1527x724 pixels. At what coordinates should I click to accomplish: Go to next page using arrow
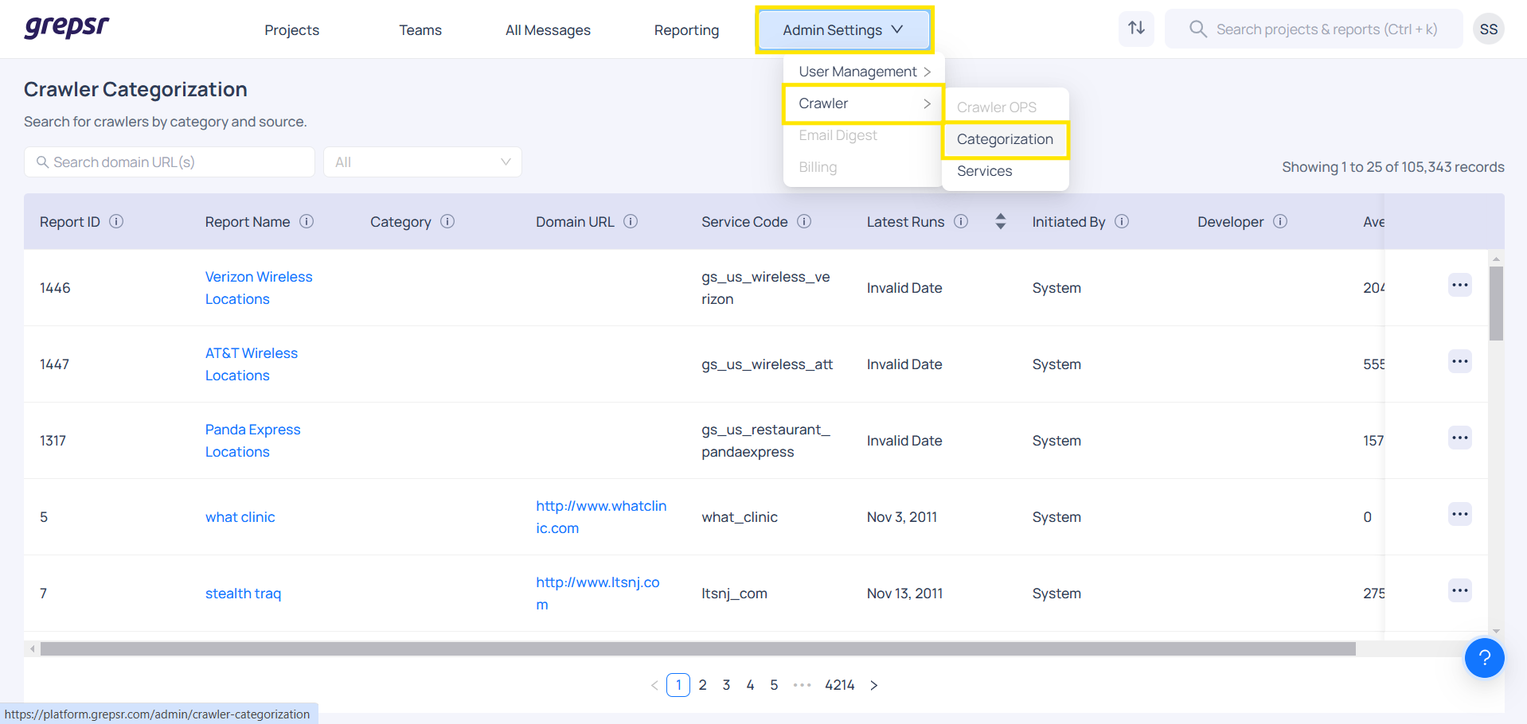click(x=873, y=685)
